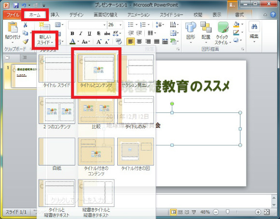280x219 pixels.
Task: Open the Transitions tab
Action: click(x=106, y=15)
